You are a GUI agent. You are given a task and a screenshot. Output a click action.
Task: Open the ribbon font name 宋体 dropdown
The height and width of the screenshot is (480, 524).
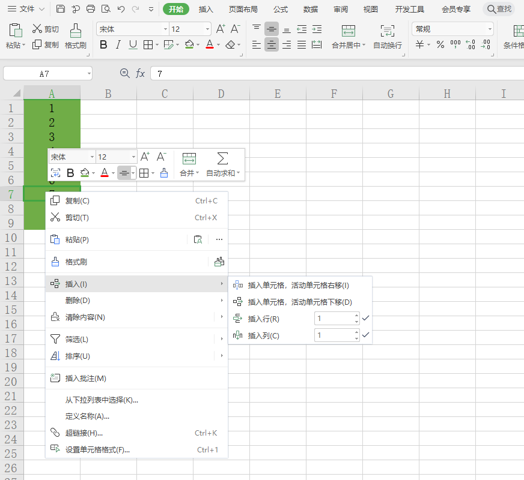[165, 29]
